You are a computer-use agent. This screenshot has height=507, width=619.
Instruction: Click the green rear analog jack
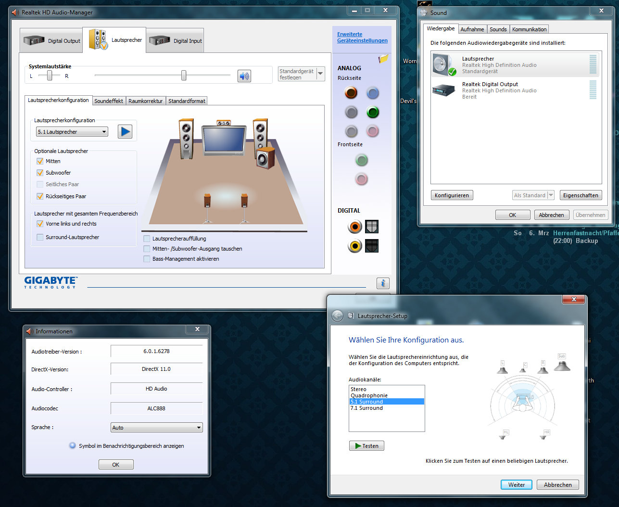point(372,112)
